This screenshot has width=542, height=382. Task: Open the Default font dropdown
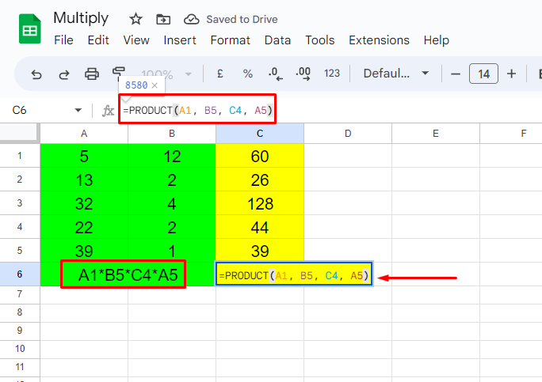click(396, 74)
